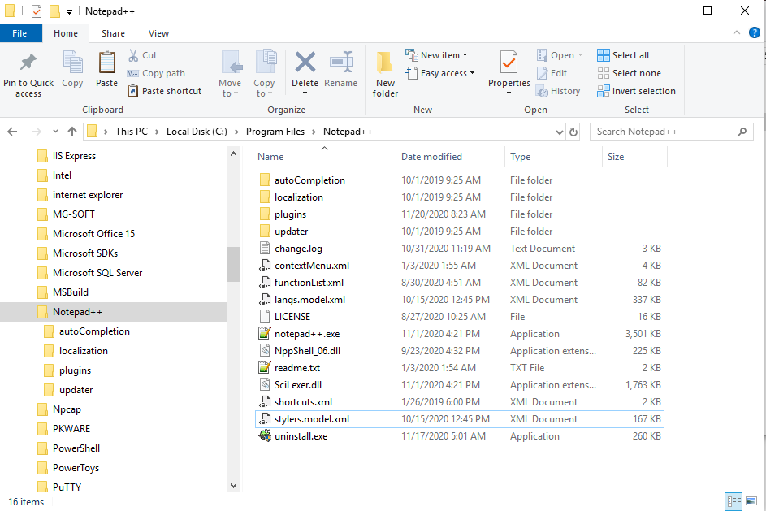Click Program Files breadcrumb
This screenshot has width=766, height=511.
275,132
